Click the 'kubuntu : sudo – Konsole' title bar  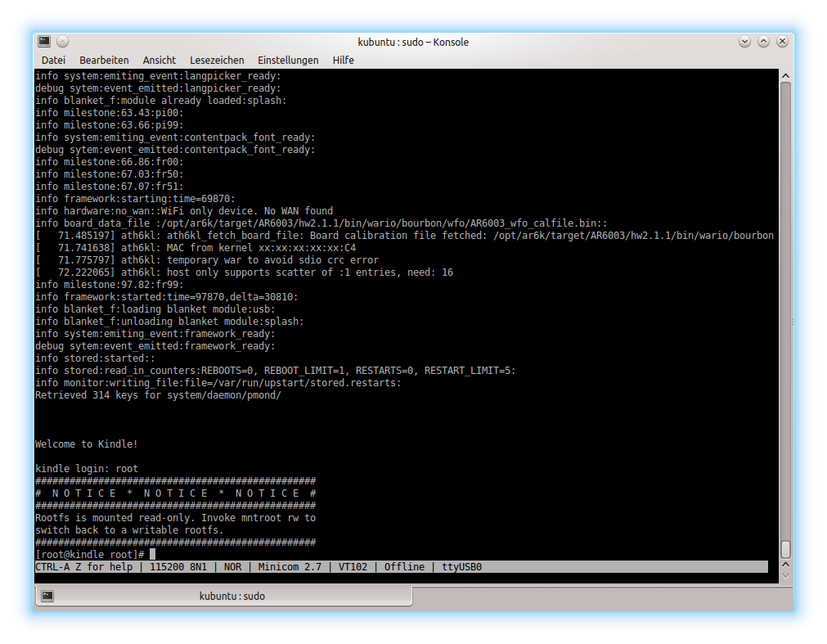(x=413, y=42)
